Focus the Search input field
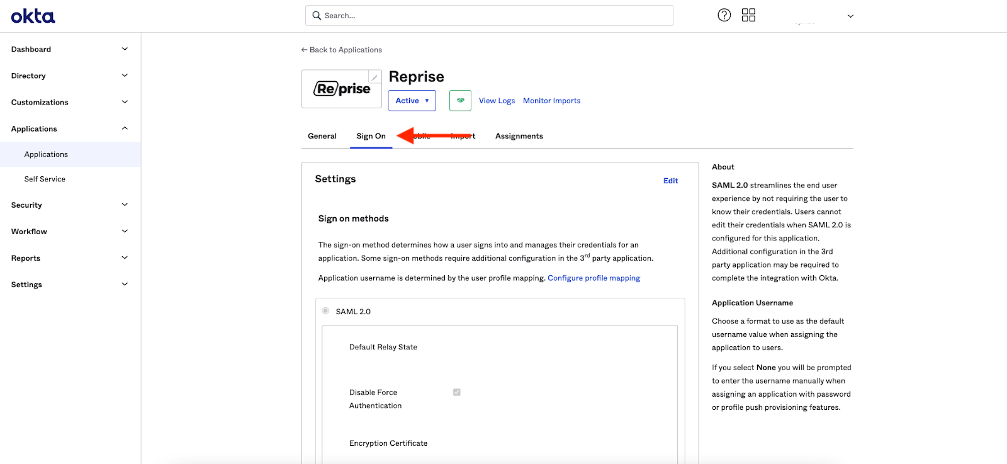 489,16
